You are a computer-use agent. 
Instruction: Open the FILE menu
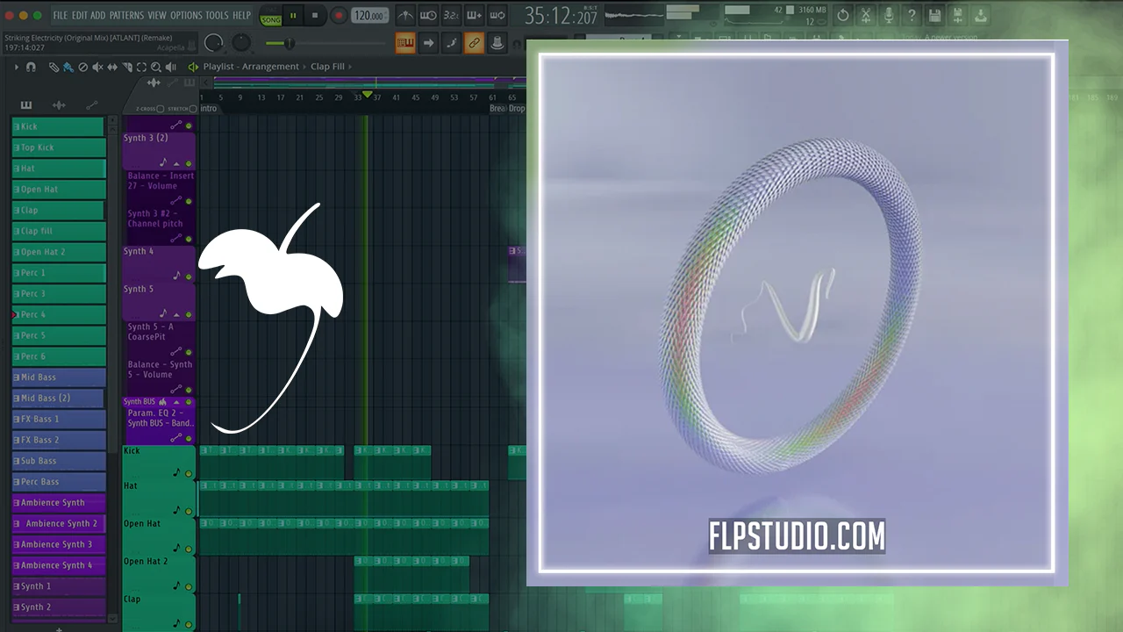click(x=60, y=16)
